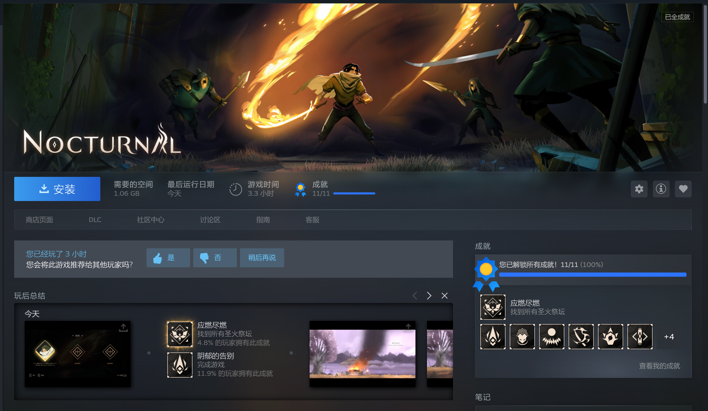Click the 成就 11/11 progress bar in header
Viewport: 708px width, 411px height.
(354, 193)
